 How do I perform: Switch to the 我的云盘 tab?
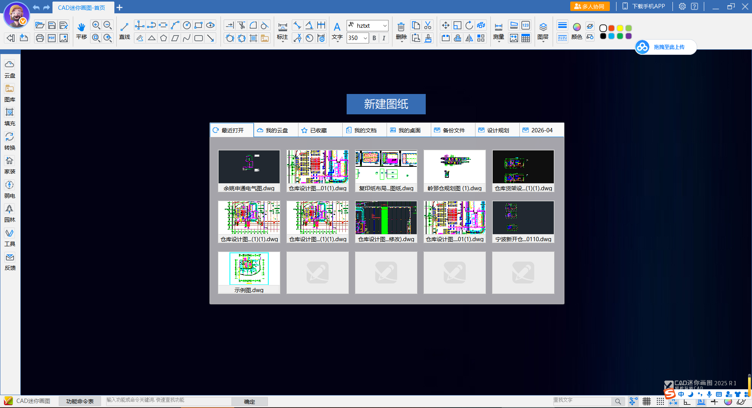[276, 130]
